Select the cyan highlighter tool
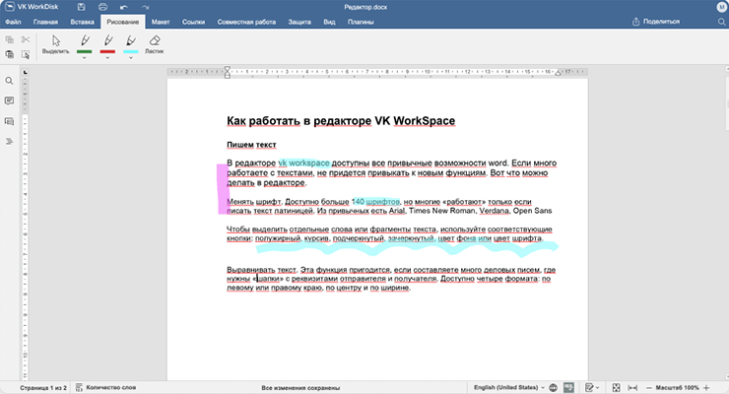729x394 pixels. tap(131, 40)
